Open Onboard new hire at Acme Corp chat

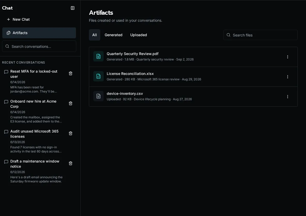(33, 104)
